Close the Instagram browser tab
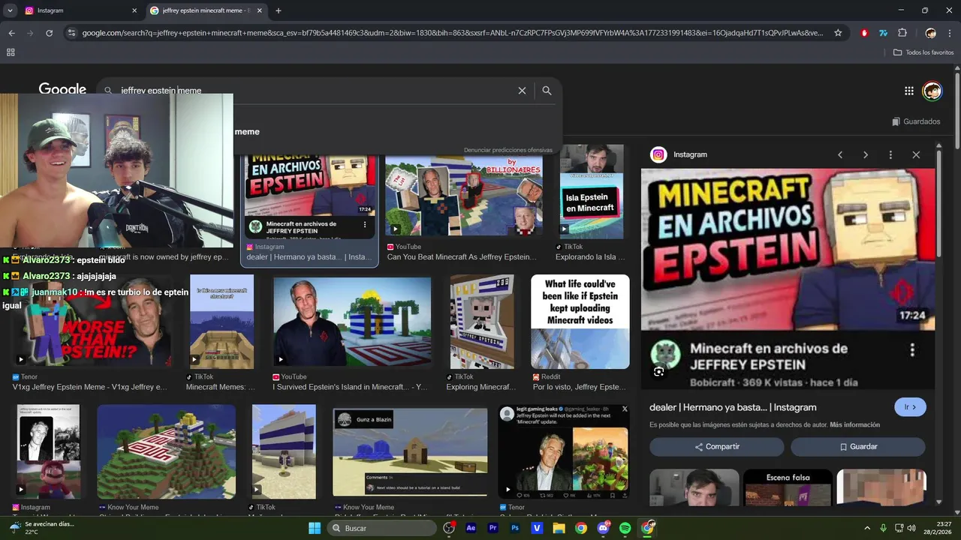961x540 pixels. pos(134,10)
